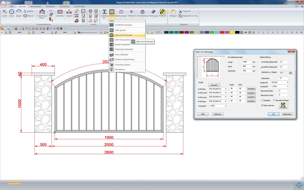Viewport: 304px width, 190px height.
Task: Check the Zierstab einfügen option
Action: [274, 101]
